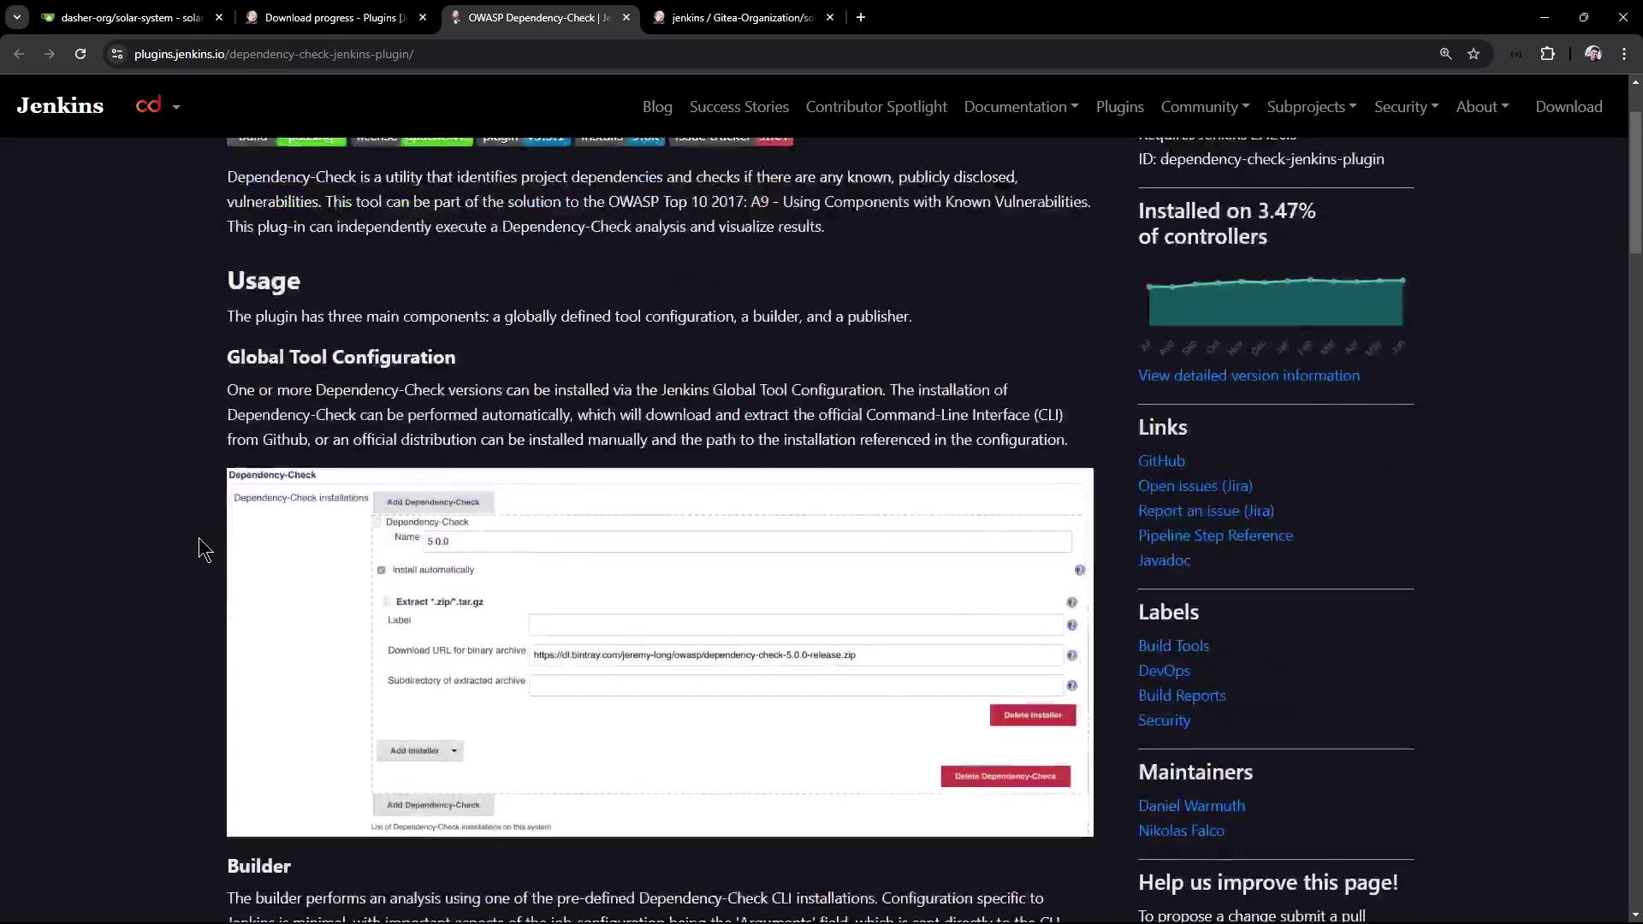Open the Pipeline Step Reference link
The height and width of the screenshot is (924, 1643).
click(x=1215, y=536)
